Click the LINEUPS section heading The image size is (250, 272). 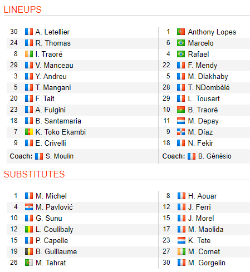pyautogui.click(x=23, y=9)
